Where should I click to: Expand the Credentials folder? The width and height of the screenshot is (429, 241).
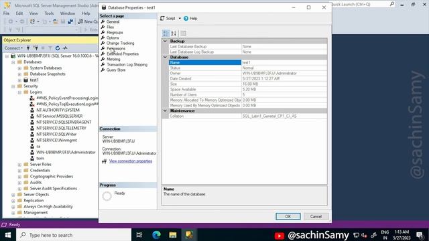(x=19, y=171)
